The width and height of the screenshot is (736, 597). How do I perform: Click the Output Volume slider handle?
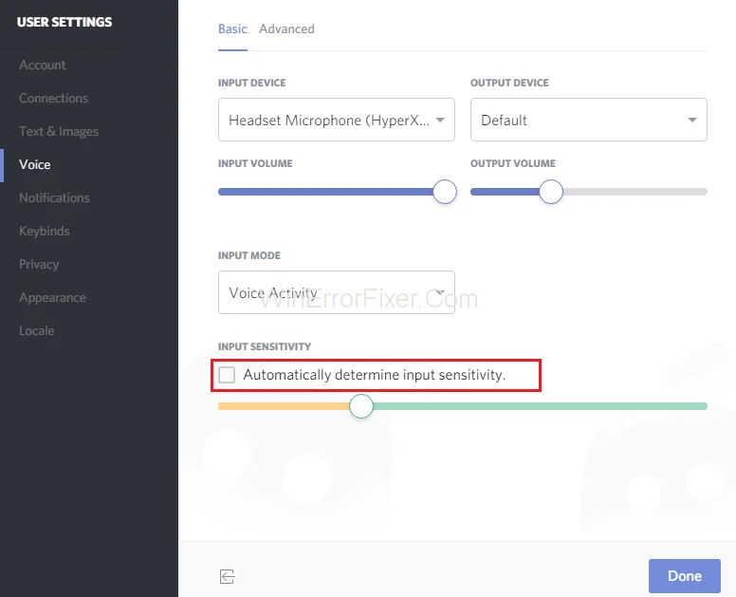click(x=551, y=192)
